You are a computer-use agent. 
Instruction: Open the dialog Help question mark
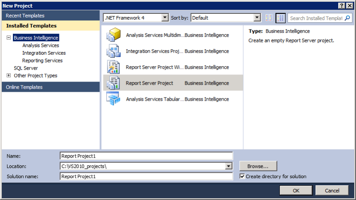tap(342, 6)
